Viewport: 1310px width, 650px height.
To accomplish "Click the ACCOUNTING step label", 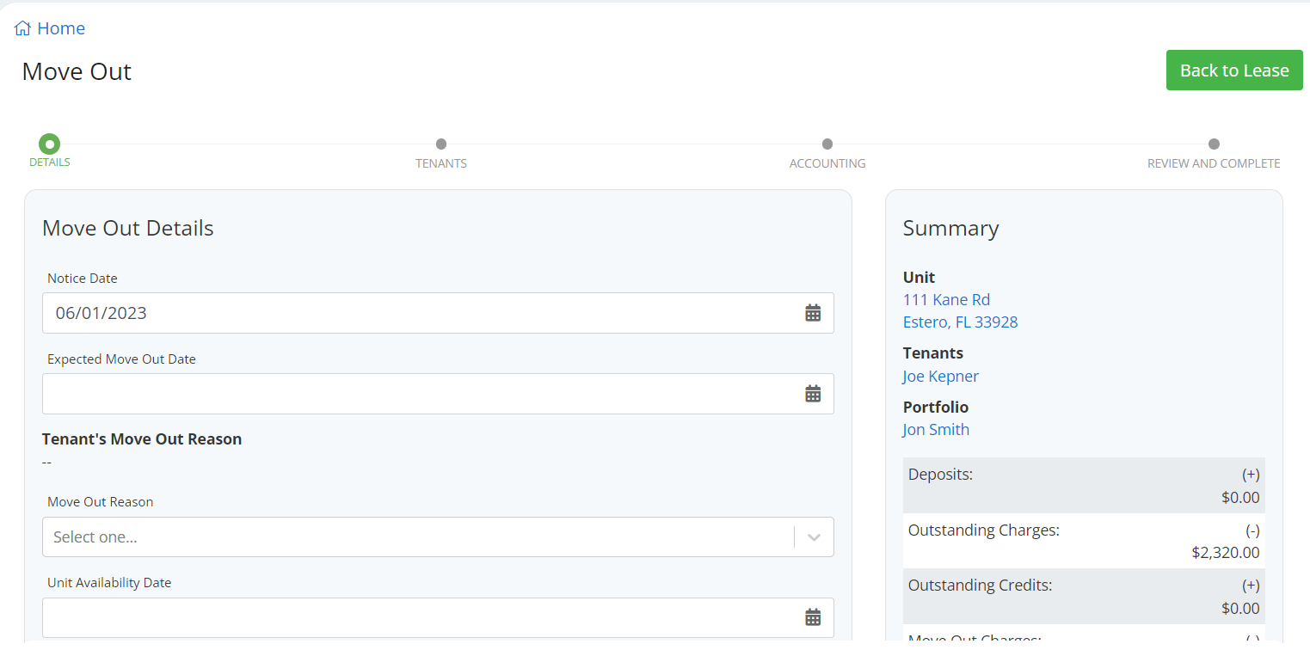I will (x=827, y=163).
